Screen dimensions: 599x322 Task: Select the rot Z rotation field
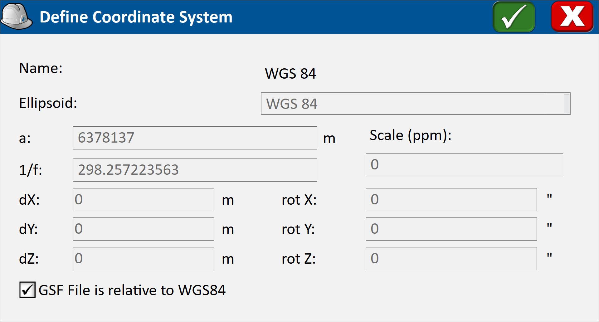[451, 259]
